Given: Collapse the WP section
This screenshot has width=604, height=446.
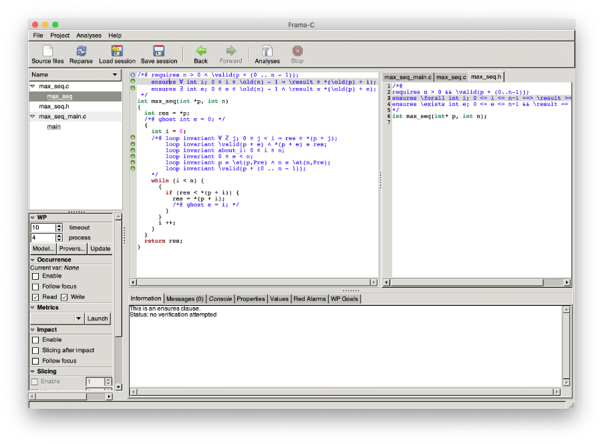Looking at the screenshot, I should click(33, 218).
